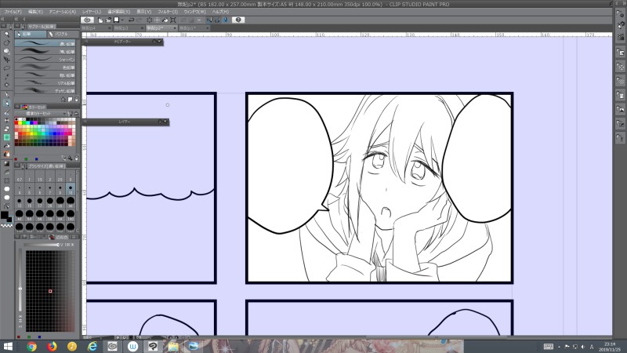The width and height of the screenshot is (627, 353).
Task: Select the Move layer tool
Action: coord(6,60)
